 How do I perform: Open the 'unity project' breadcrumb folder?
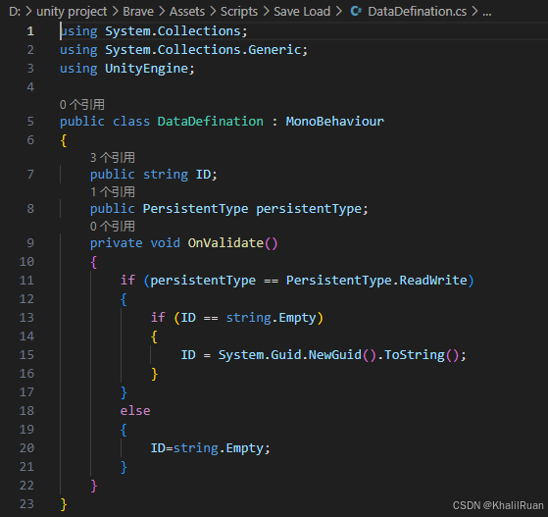[x=72, y=12]
